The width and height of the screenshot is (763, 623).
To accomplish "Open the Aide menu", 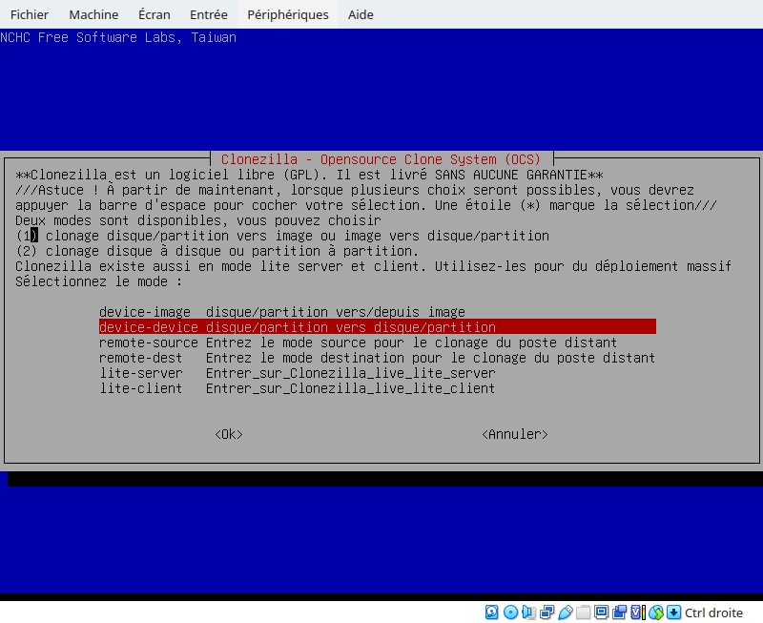I will (x=361, y=14).
